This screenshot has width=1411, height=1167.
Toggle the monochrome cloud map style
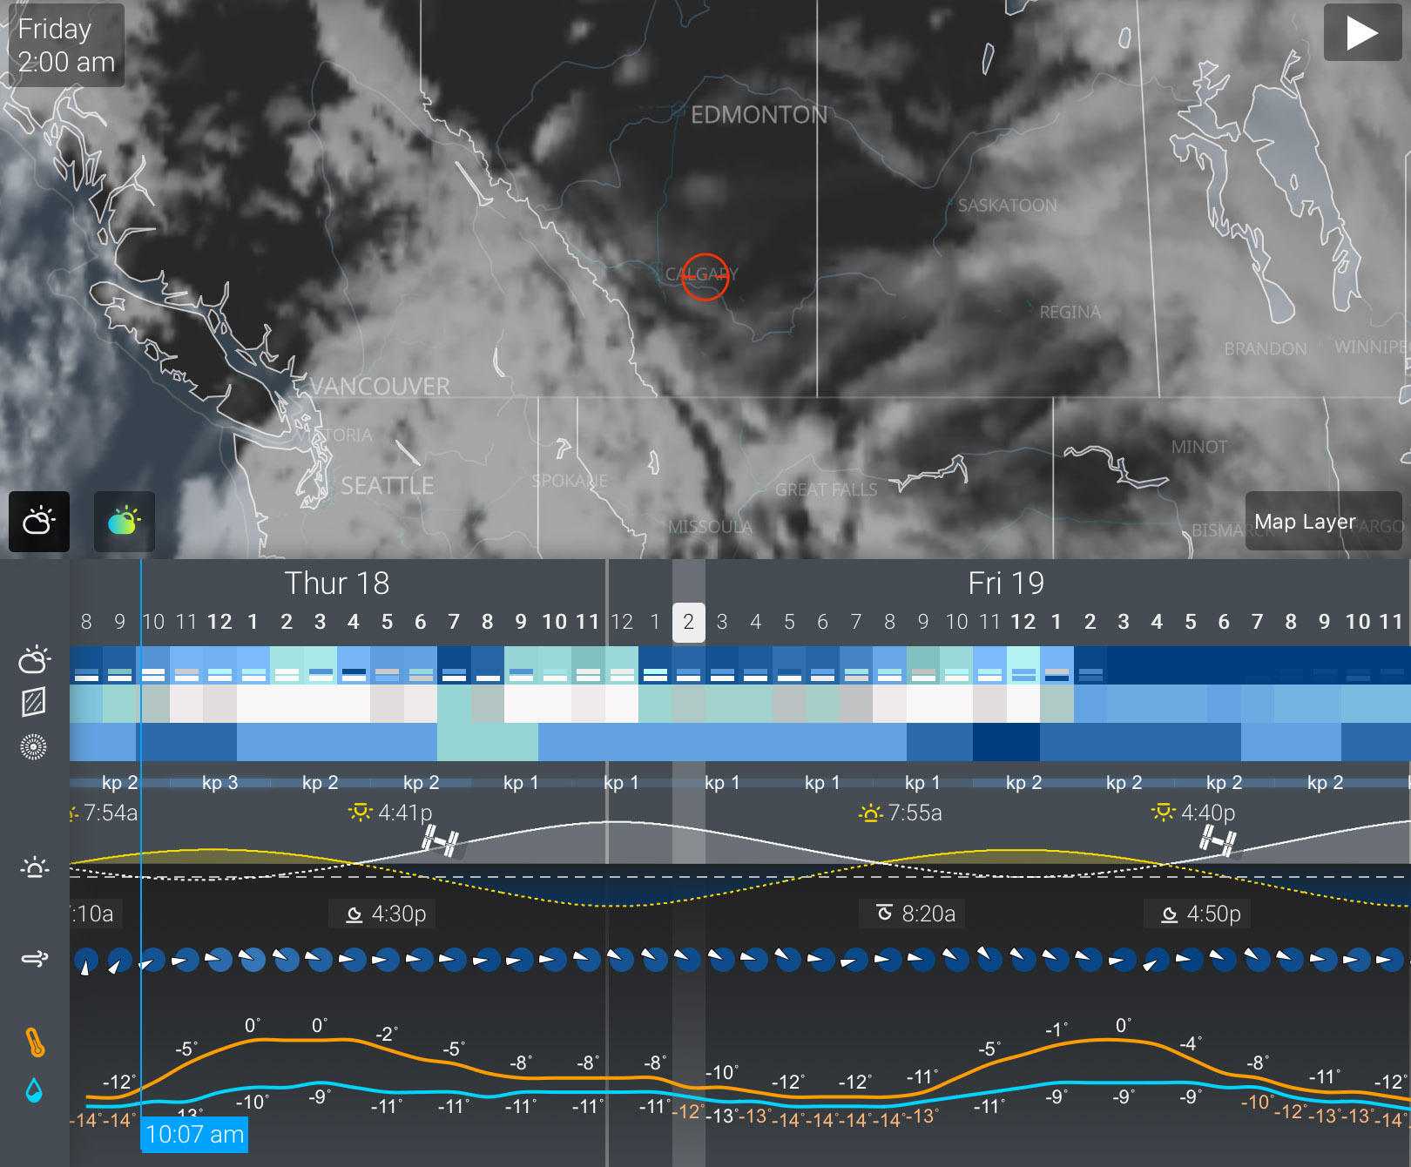(39, 522)
